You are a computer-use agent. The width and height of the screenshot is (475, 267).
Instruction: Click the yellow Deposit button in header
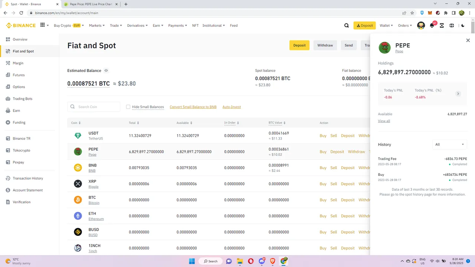pyautogui.click(x=364, y=26)
